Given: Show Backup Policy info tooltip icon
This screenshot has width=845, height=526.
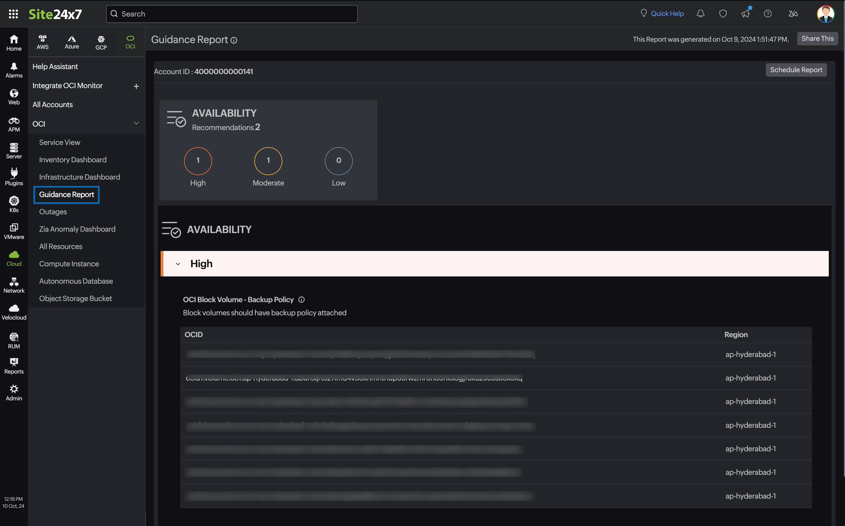Looking at the screenshot, I should coord(302,300).
